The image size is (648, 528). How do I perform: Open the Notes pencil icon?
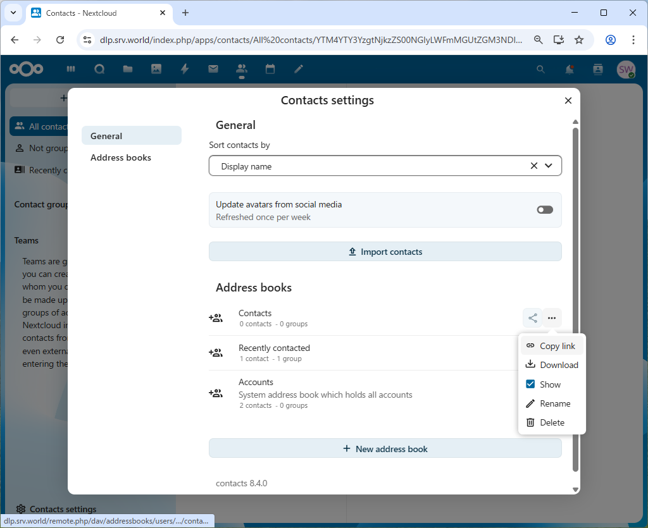(x=299, y=69)
